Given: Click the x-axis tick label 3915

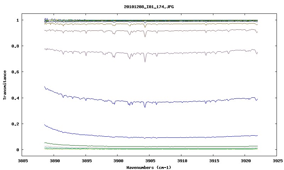Looking at the screenshot, I should point(214,161).
